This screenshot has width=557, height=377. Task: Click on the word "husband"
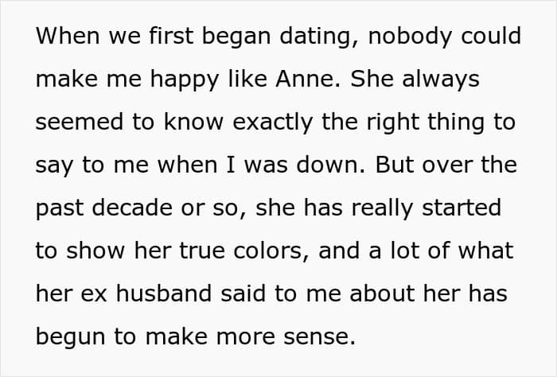164,293
